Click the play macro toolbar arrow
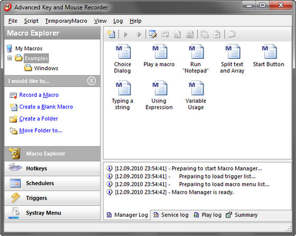The width and height of the screenshot is (296, 236). pos(126,34)
